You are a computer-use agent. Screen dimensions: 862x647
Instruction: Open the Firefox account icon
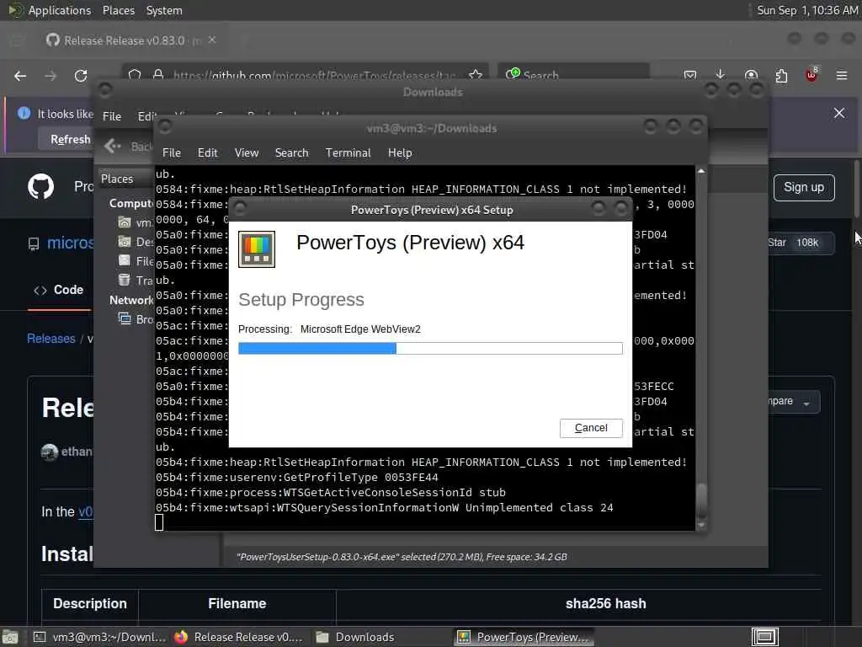point(751,75)
